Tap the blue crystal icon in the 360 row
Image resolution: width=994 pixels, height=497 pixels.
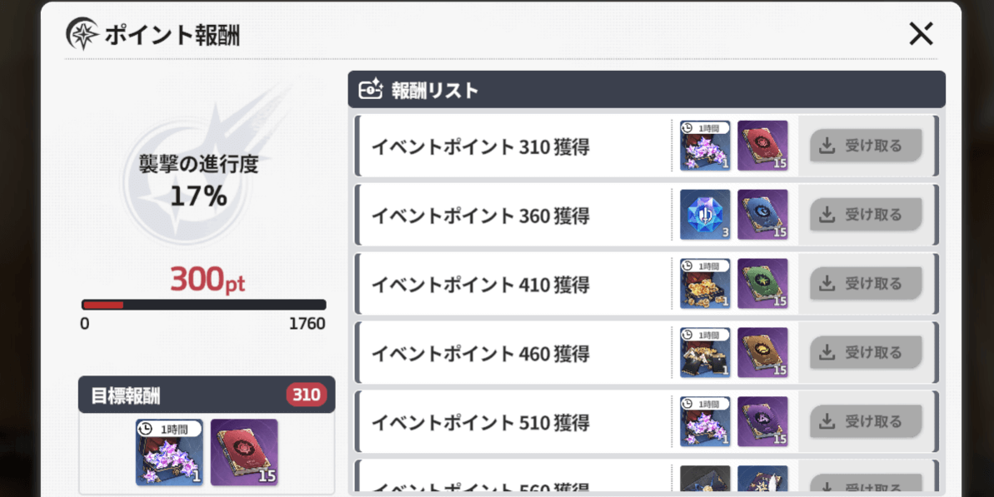pos(705,215)
